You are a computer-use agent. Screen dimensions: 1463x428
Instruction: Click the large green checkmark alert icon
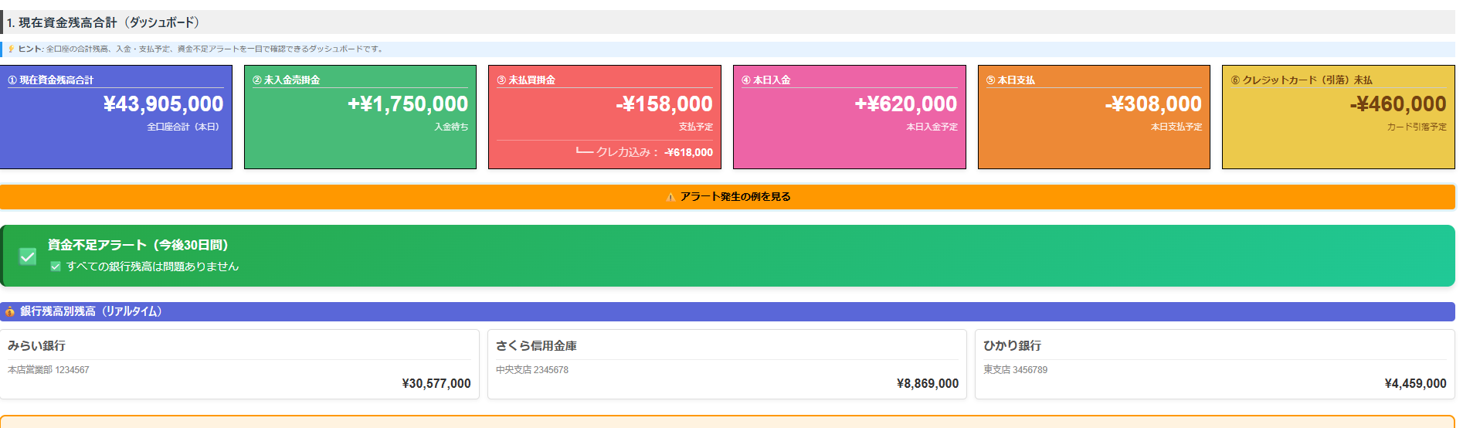[x=28, y=256]
